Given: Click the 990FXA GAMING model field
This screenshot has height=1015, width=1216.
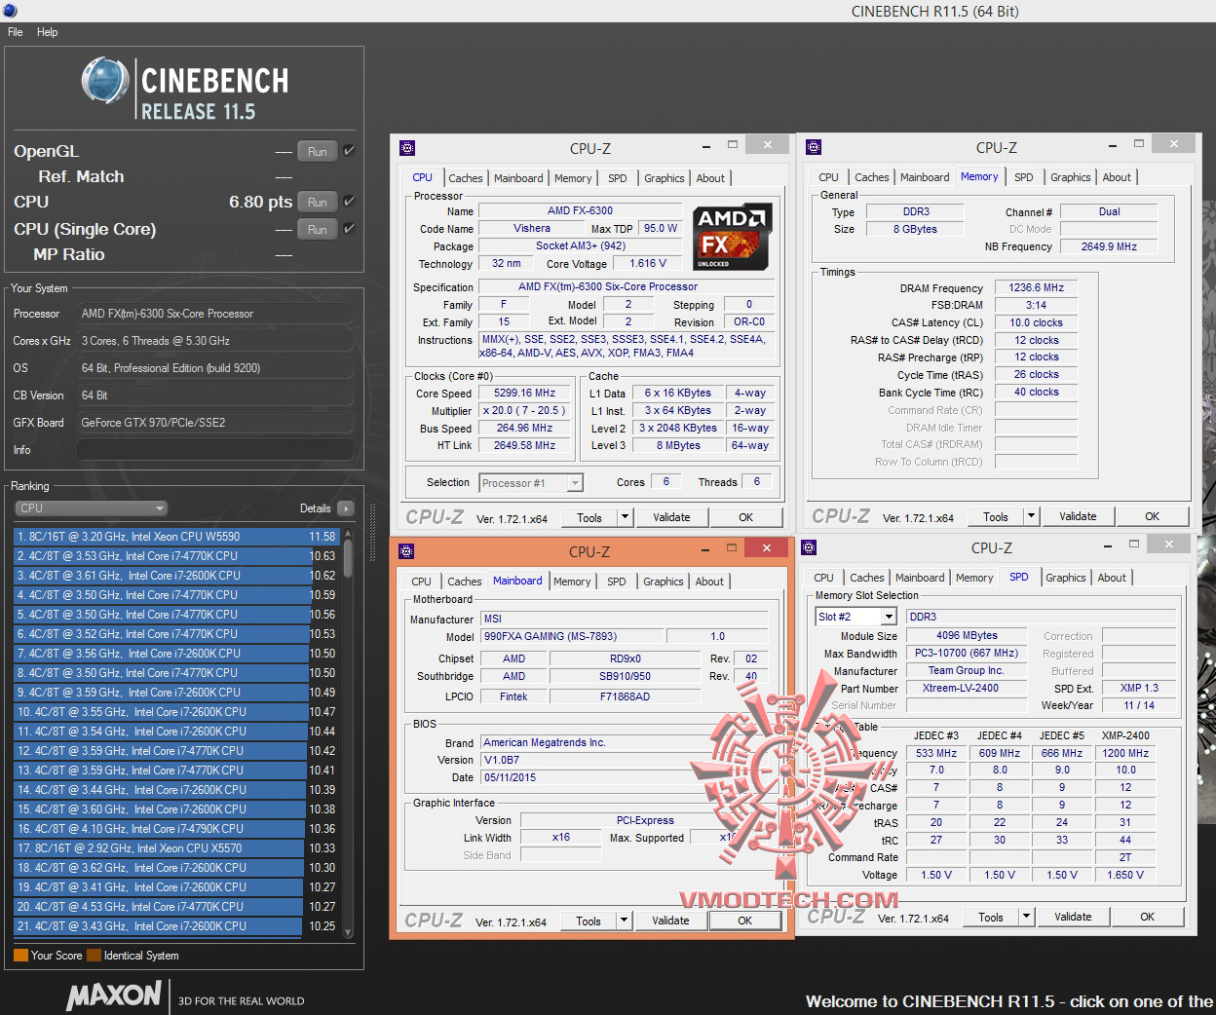Looking at the screenshot, I should [572, 636].
